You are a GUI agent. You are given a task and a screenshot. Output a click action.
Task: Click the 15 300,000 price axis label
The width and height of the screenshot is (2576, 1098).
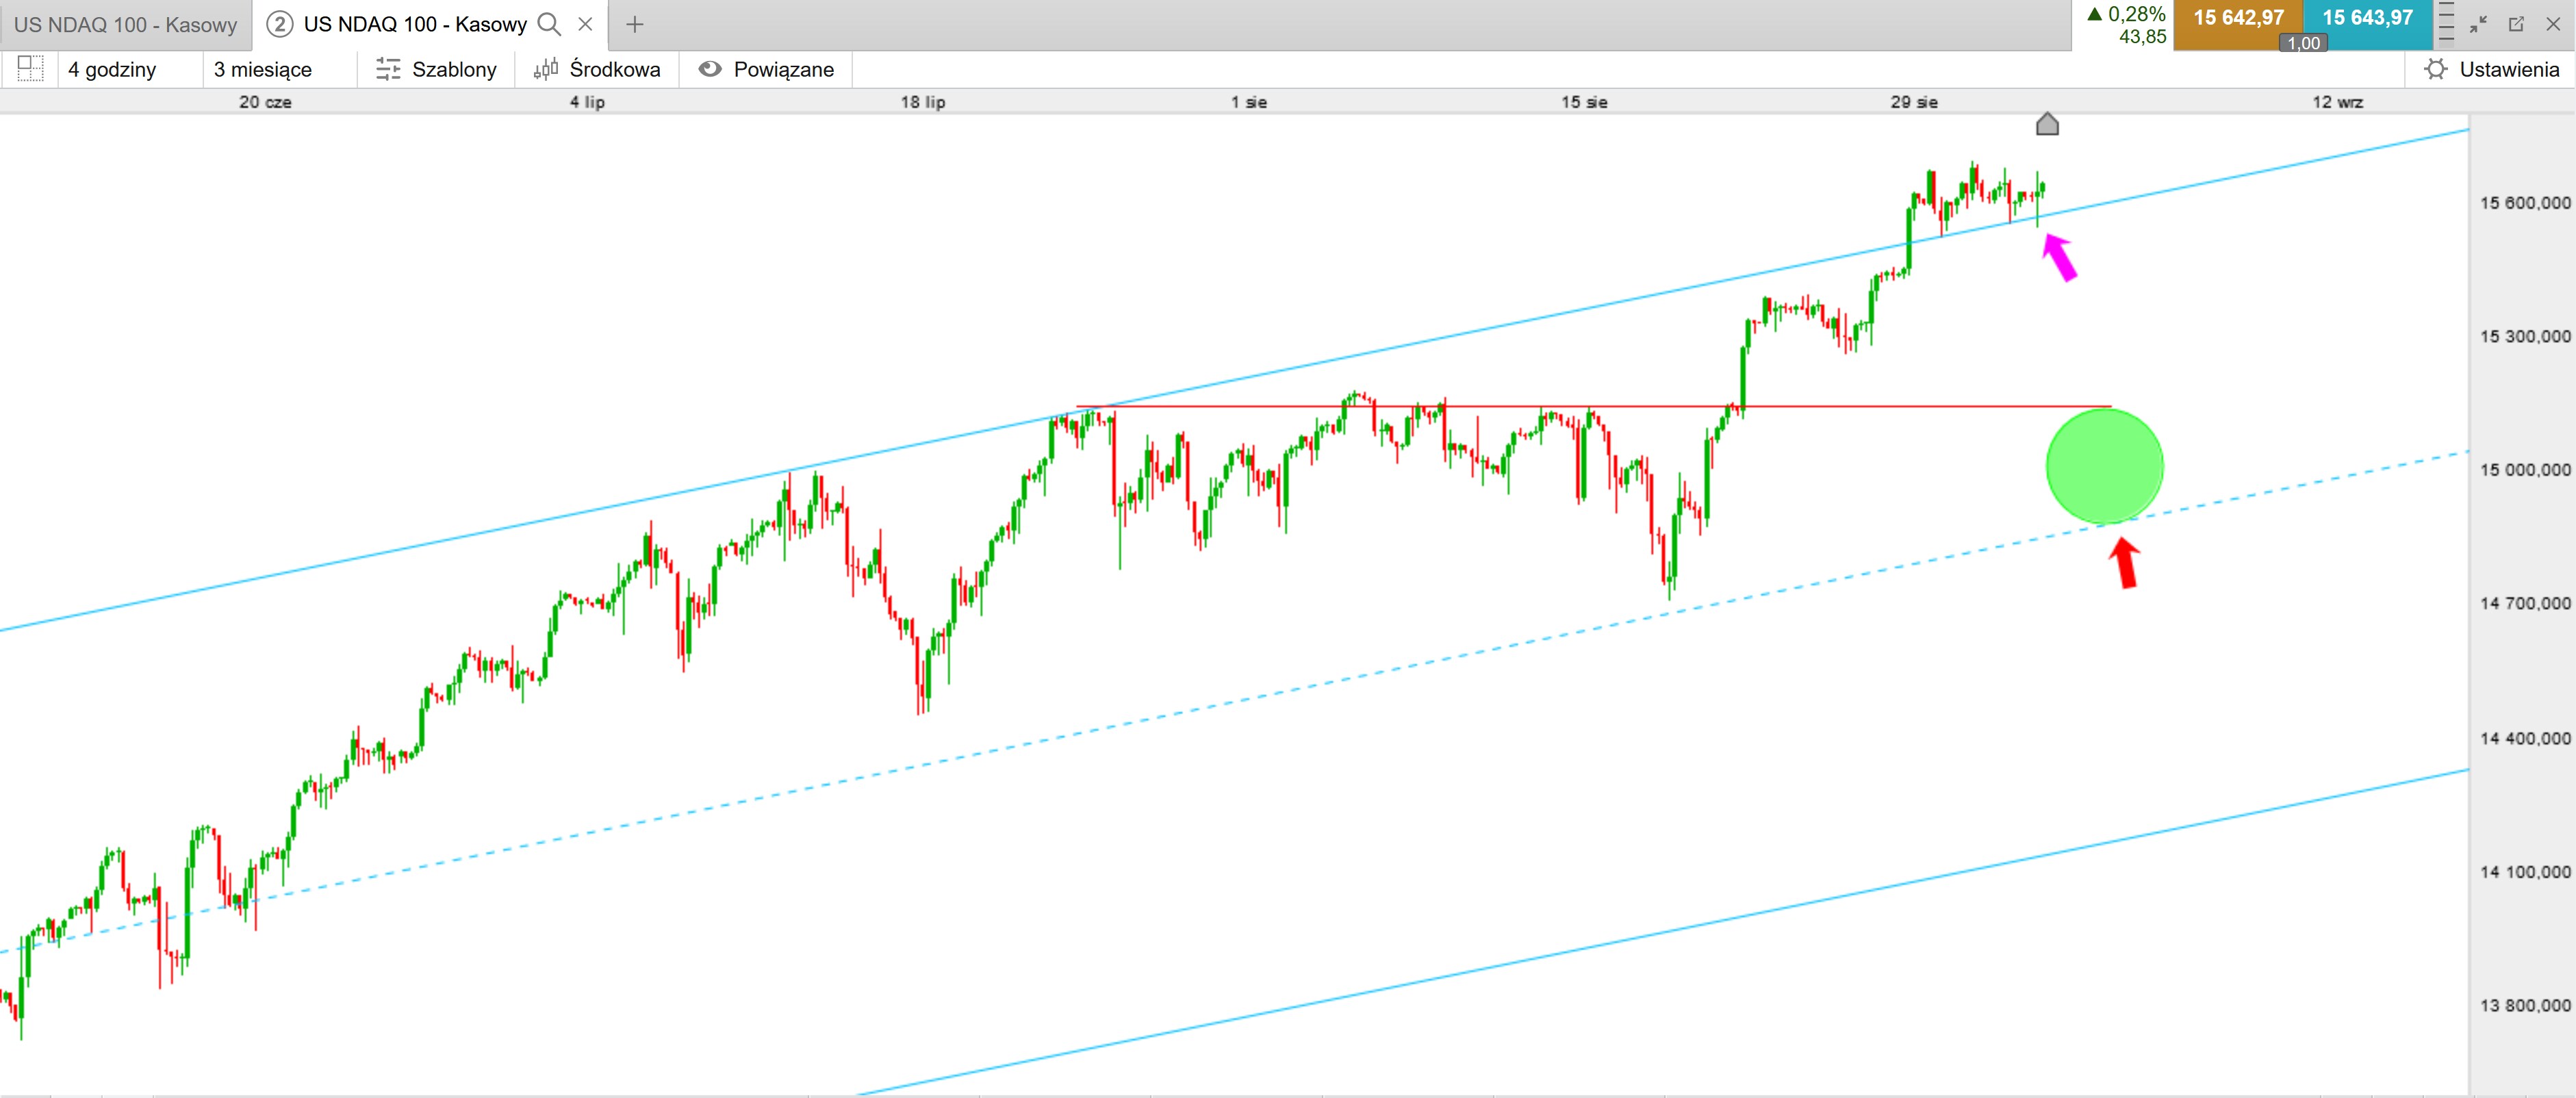(2524, 336)
